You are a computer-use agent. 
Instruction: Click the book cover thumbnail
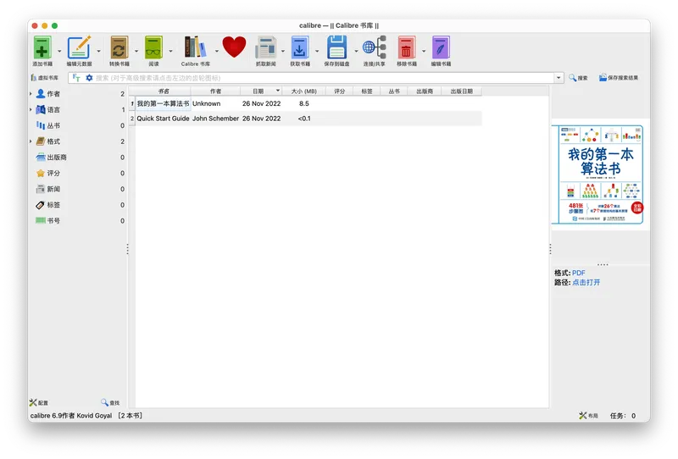[x=600, y=174]
